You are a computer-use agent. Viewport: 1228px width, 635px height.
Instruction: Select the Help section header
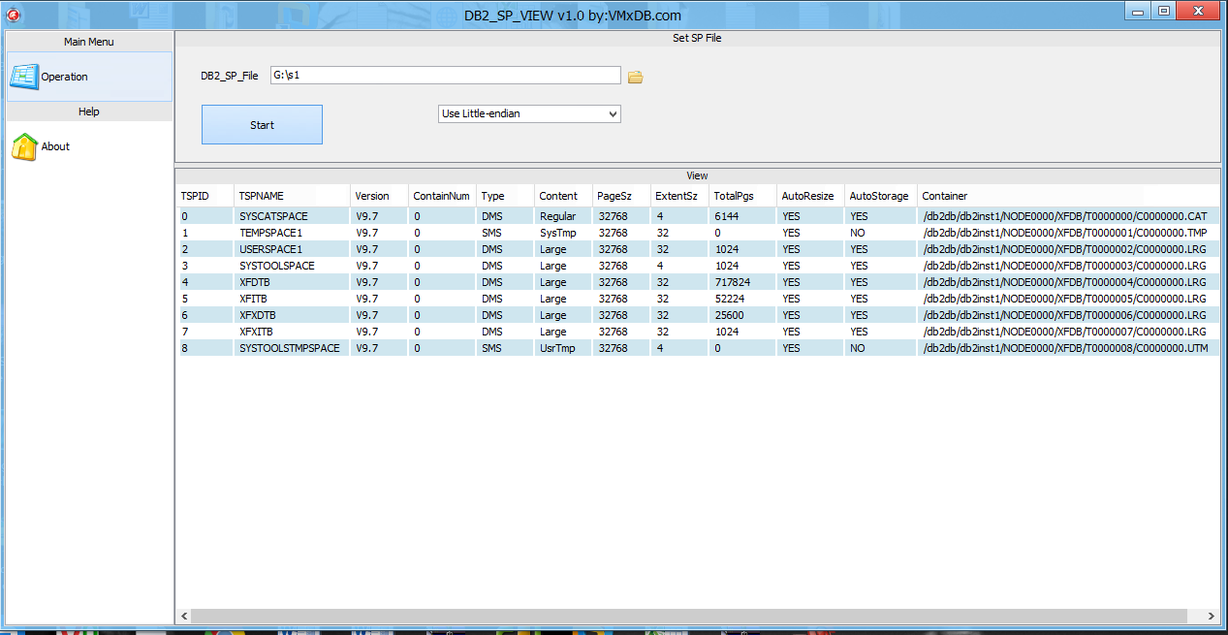click(88, 111)
